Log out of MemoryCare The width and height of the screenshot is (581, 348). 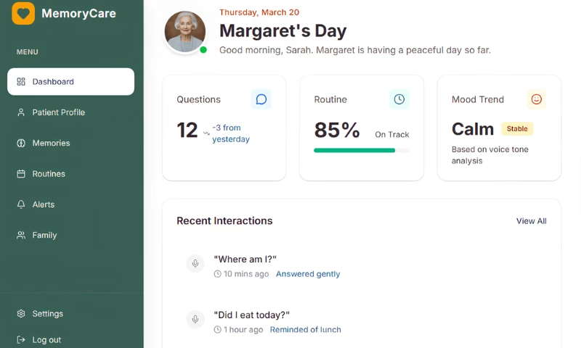[46, 340]
